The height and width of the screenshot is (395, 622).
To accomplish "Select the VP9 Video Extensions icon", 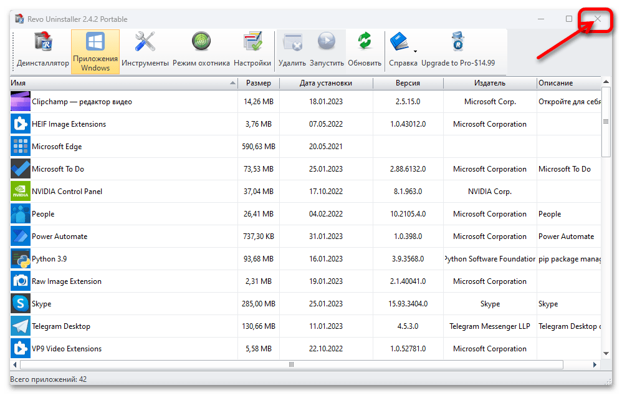I will pyautogui.click(x=20, y=349).
